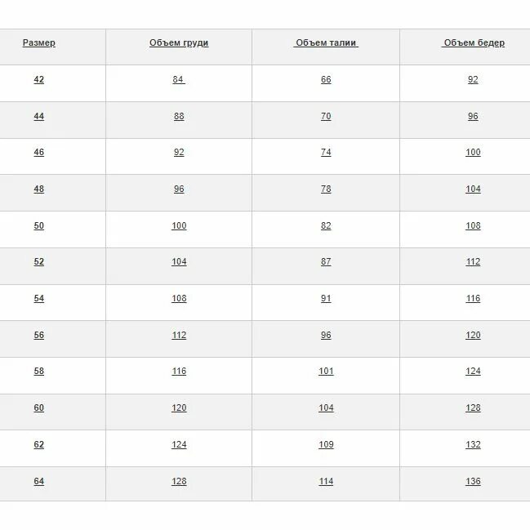This screenshot has width=530, height=530.
Task: Open the size 46 link
Action: (39, 152)
